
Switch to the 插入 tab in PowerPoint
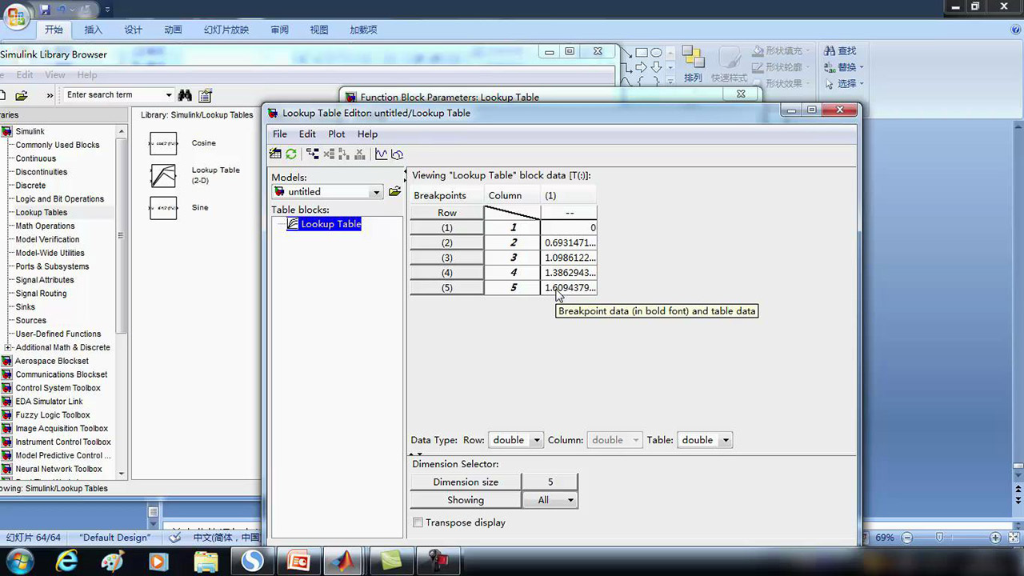(x=94, y=30)
